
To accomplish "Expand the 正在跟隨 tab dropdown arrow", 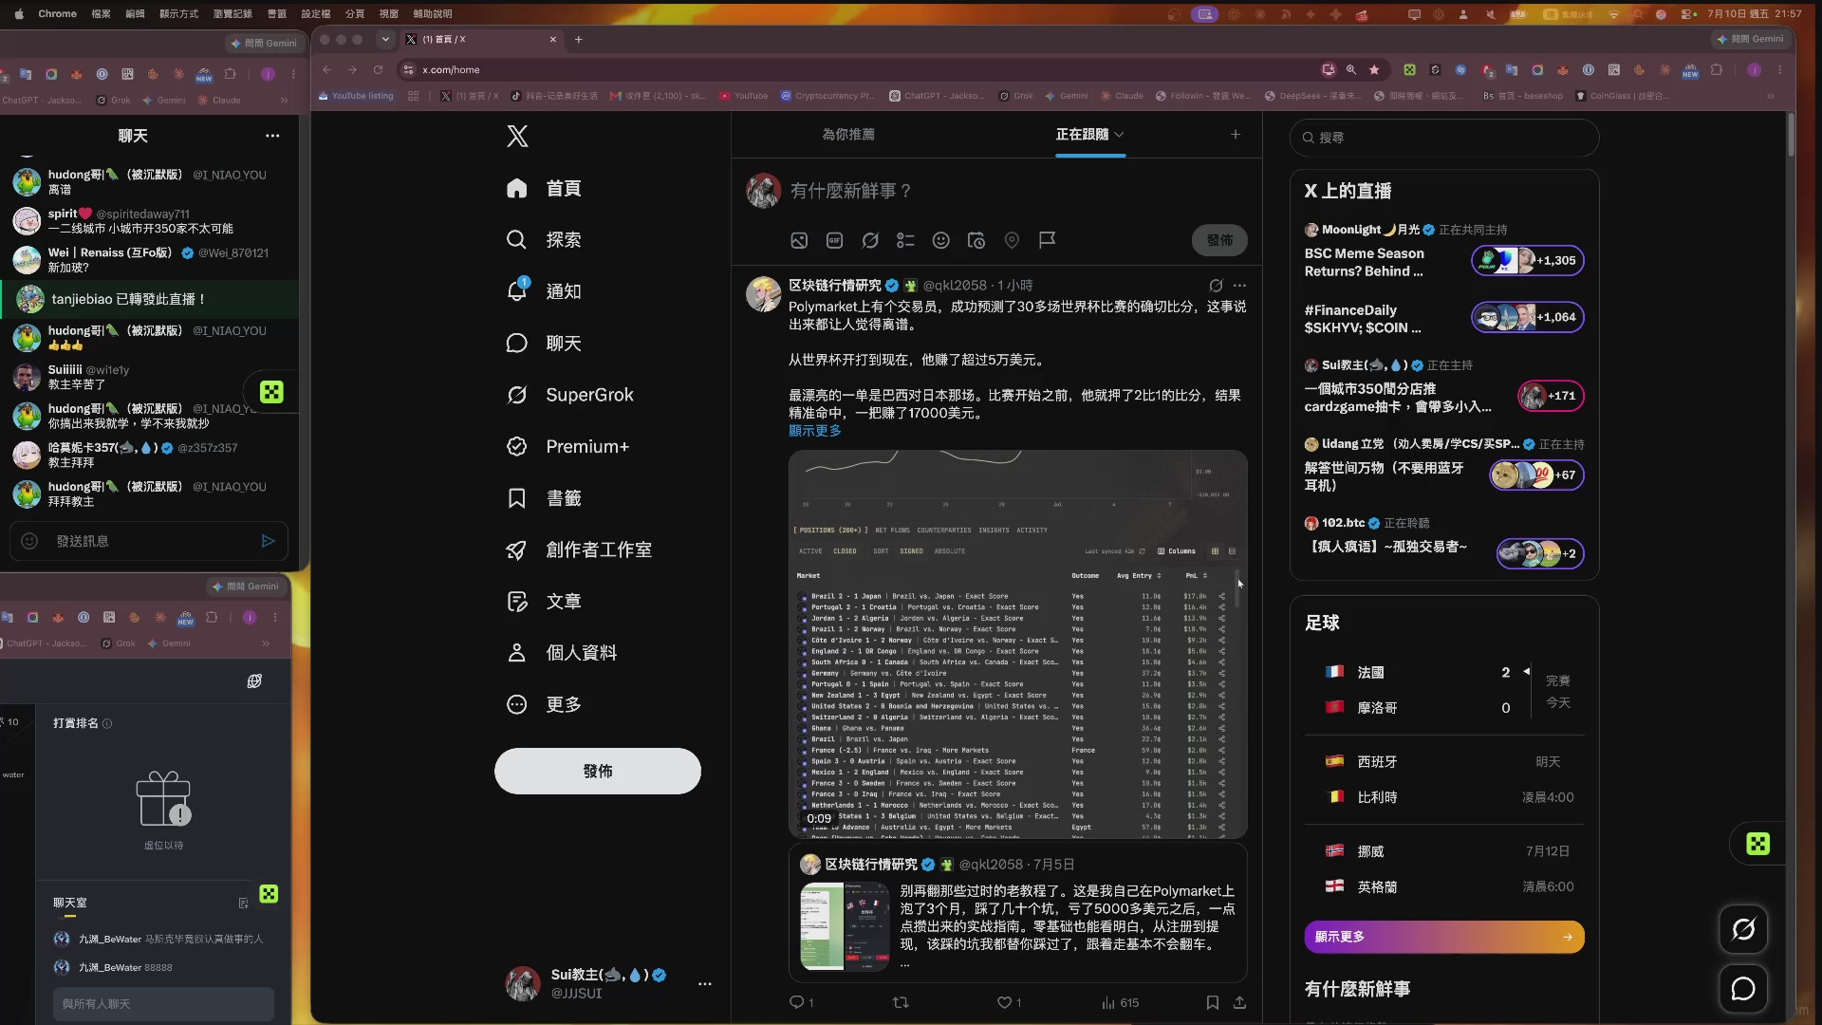I will coord(1119,135).
